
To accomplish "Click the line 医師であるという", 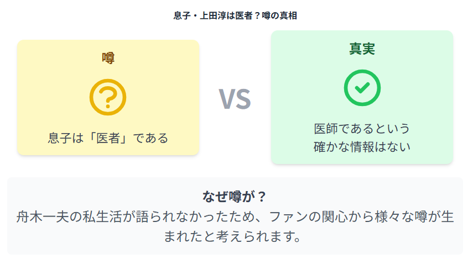I will tap(362, 129).
